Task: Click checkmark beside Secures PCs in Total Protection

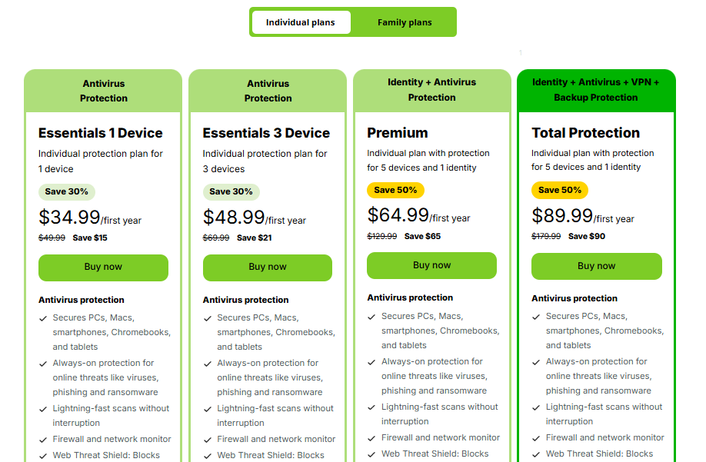Action: [537, 317]
